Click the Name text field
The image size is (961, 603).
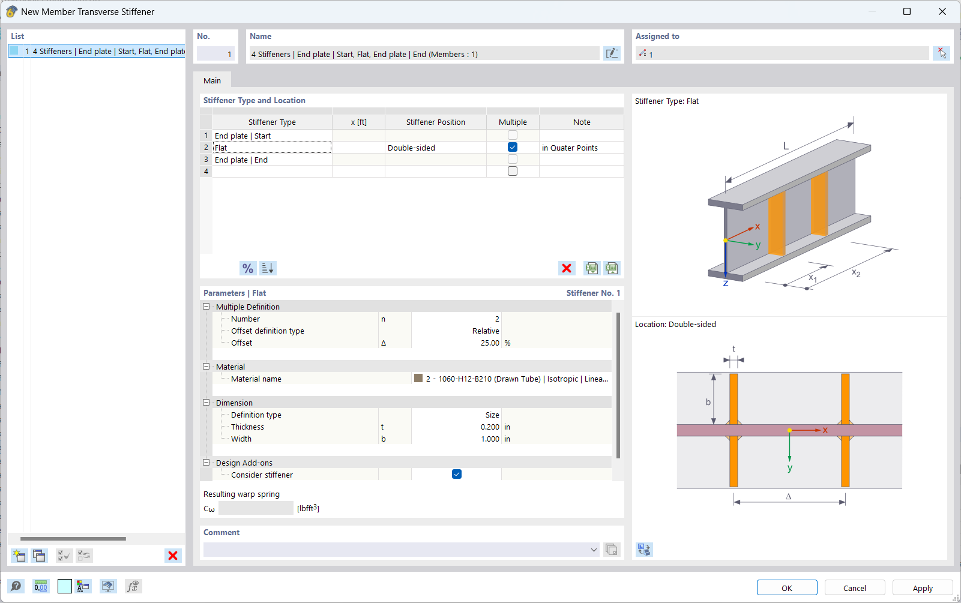point(424,54)
